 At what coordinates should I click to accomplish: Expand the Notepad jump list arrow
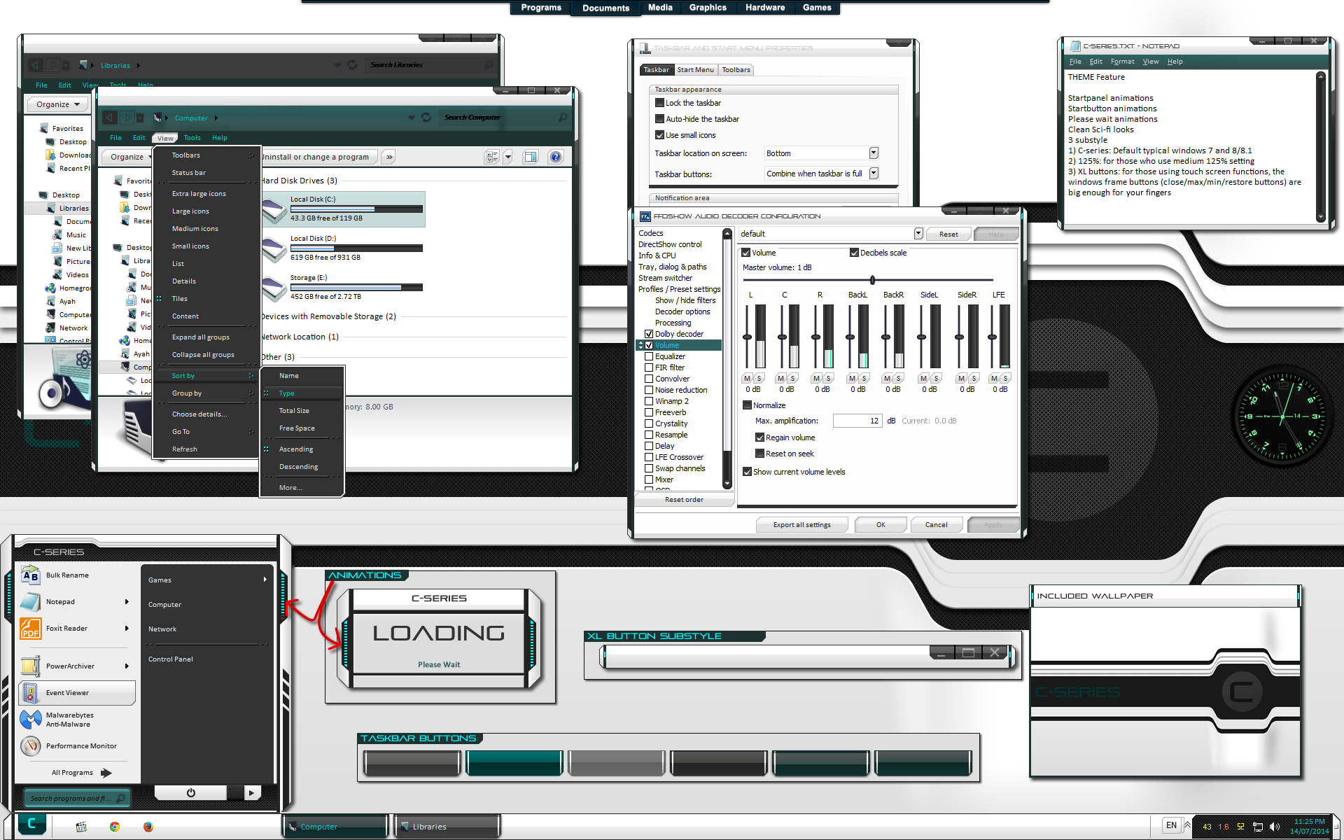pos(127,602)
